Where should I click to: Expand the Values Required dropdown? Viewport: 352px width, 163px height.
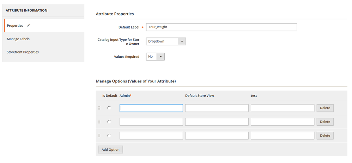click(155, 57)
